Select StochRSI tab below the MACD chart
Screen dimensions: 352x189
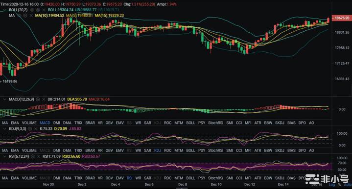click(x=215, y=123)
